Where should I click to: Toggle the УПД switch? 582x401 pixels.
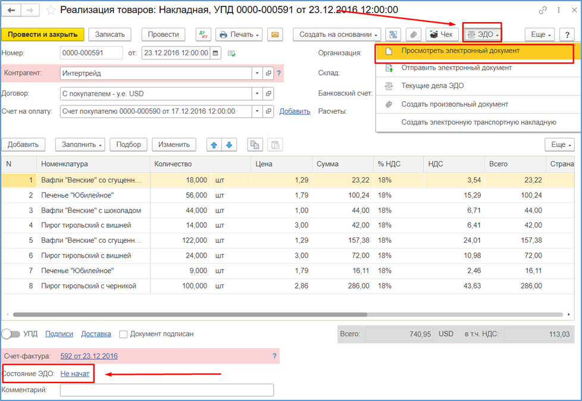pyautogui.click(x=11, y=334)
